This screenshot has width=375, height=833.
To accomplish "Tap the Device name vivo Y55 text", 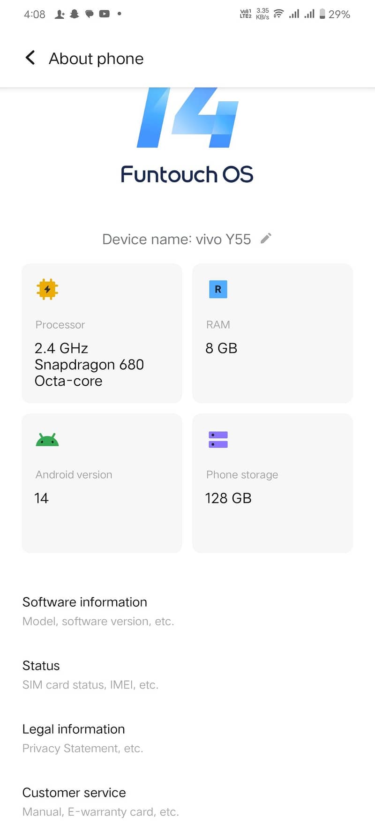I will point(177,239).
